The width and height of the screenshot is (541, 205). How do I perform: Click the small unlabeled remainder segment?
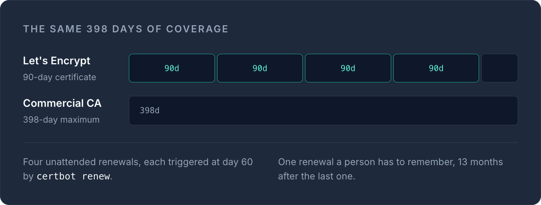tap(500, 68)
